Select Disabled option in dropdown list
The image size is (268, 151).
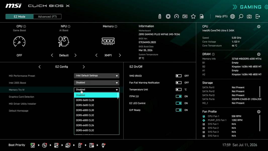click(x=96, y=95)
